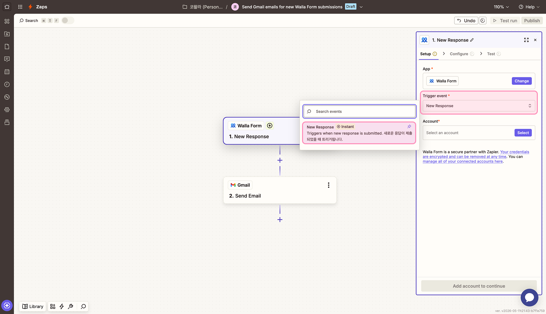Viewport: 546px width, 314px height.
Task: Toggle the Zap on/off switch
Action: point(68,21)
